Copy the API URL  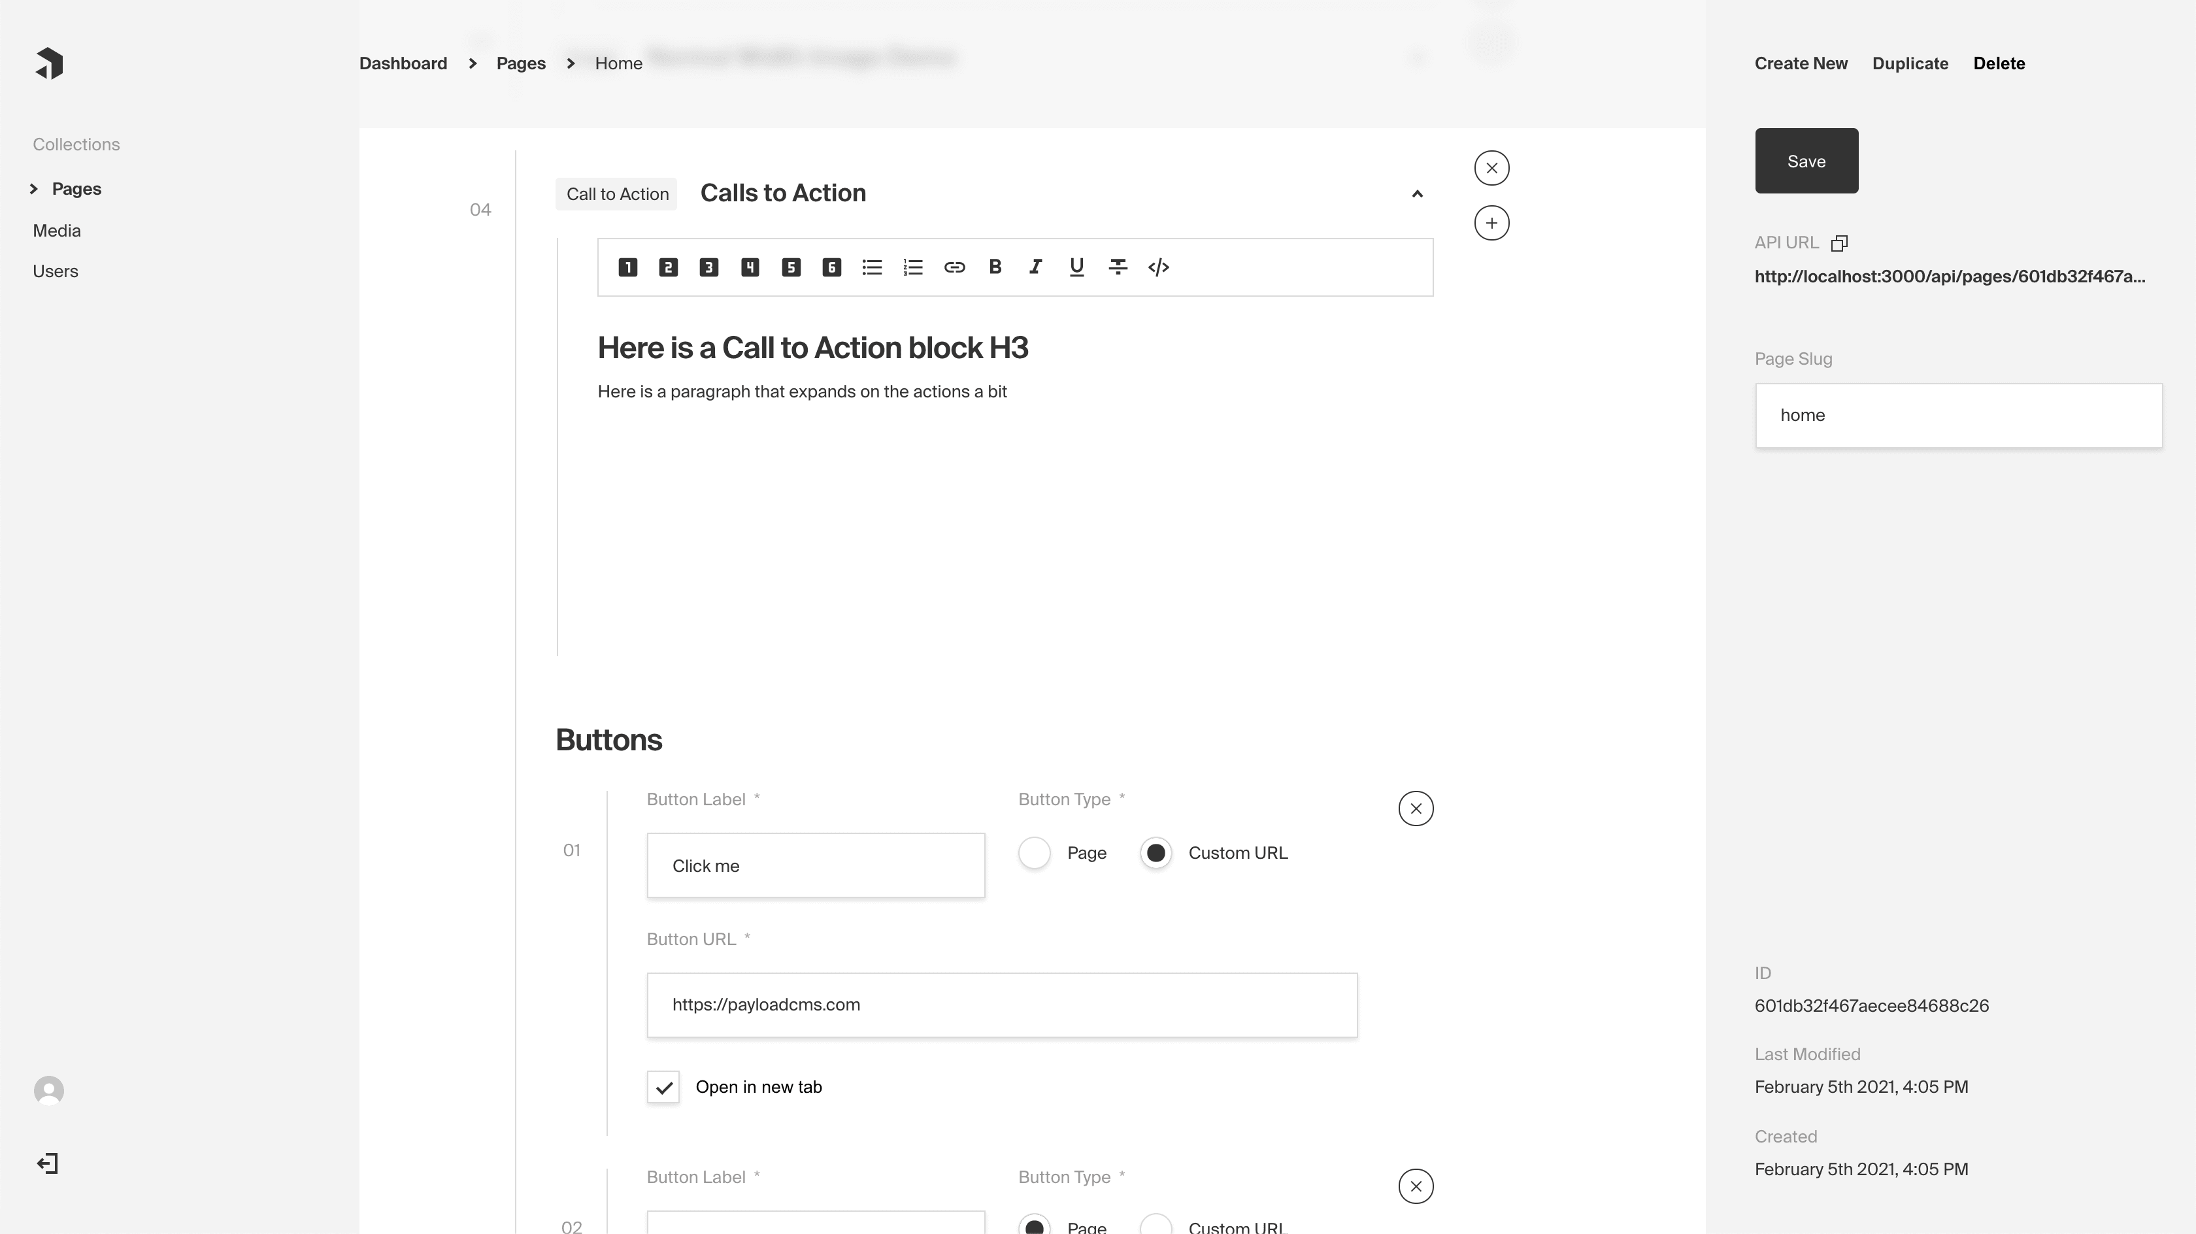coord(1840,243)
